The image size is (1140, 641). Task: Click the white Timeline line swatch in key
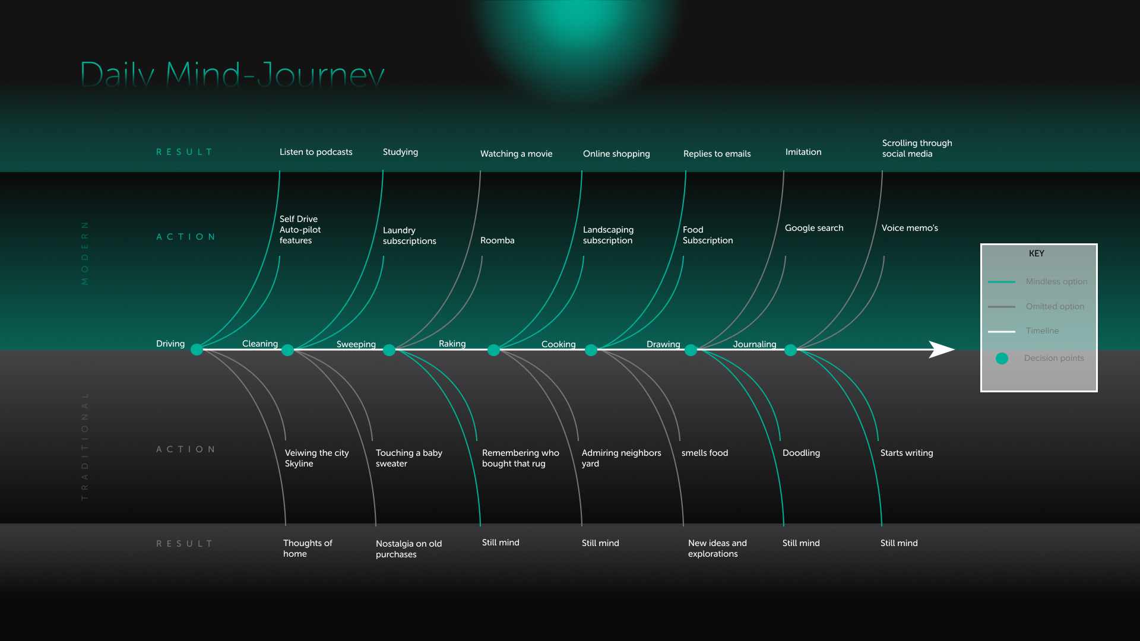[1001, 331]
